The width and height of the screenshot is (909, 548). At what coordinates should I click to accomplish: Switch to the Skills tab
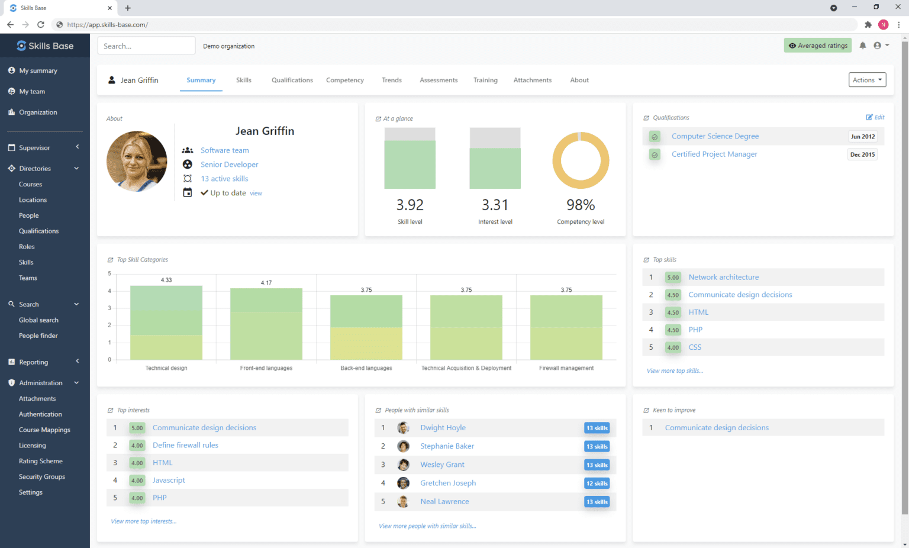click(244, 80)
